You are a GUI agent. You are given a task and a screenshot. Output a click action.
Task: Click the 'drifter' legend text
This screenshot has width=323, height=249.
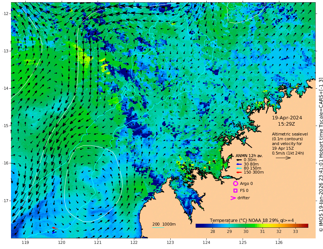[x=244, y=198]
